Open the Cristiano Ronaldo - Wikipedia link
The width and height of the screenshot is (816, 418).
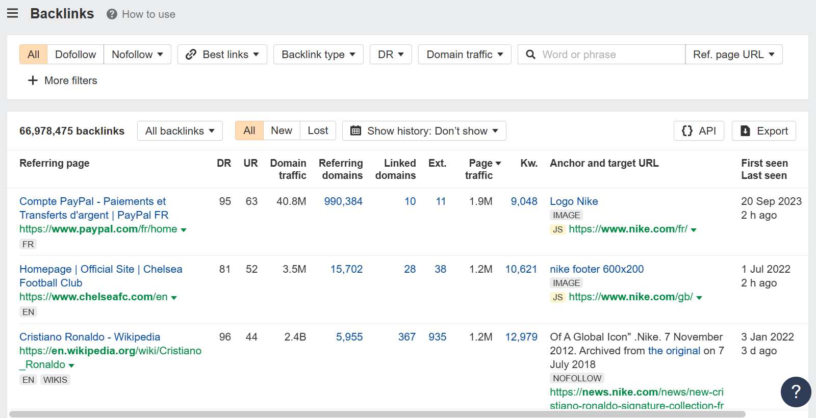(x=90, y=337)
